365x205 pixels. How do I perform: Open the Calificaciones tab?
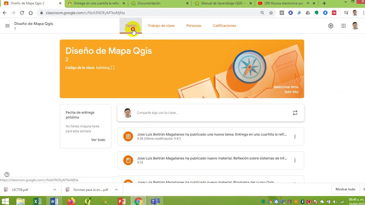click(x=224, y=26)
